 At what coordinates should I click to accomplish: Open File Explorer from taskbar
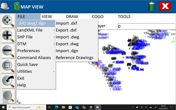[64, 107]
